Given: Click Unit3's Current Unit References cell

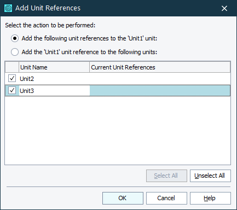Looking at the screenshot, I should coord(160,91).
